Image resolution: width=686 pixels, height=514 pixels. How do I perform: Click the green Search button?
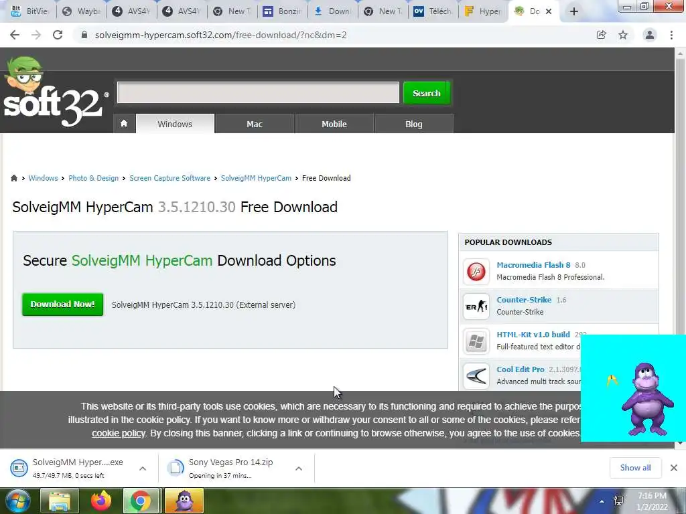click(427, 93)
